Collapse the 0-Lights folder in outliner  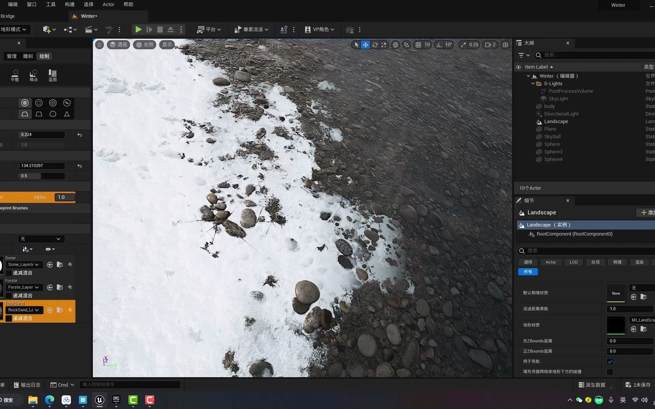[x=533, y=83]
